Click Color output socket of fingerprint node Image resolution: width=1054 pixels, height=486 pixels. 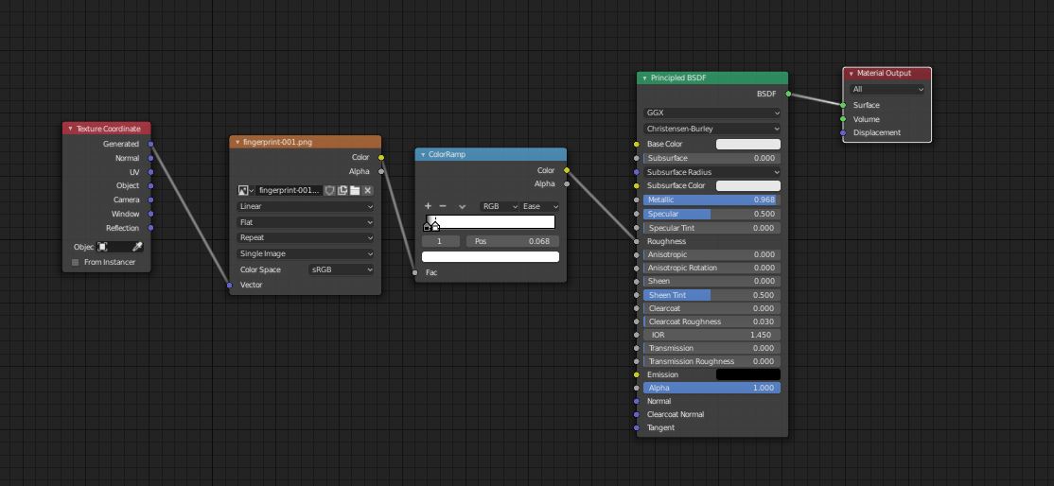point(381,157)
